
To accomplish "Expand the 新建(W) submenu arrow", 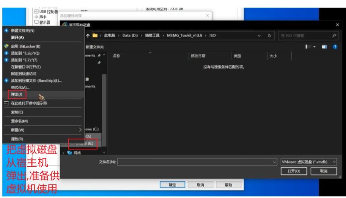I will 80,130.
